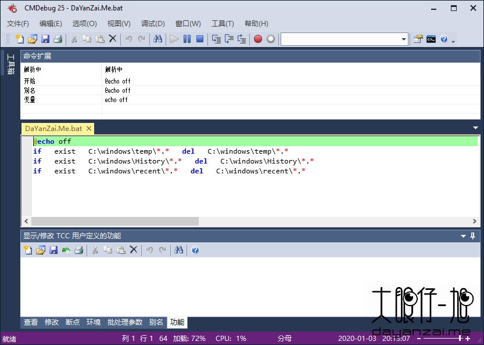Expand the 工具箱 side panel
Image resolution: width=484 pixels, height=345 pixels.
(11, 64)
